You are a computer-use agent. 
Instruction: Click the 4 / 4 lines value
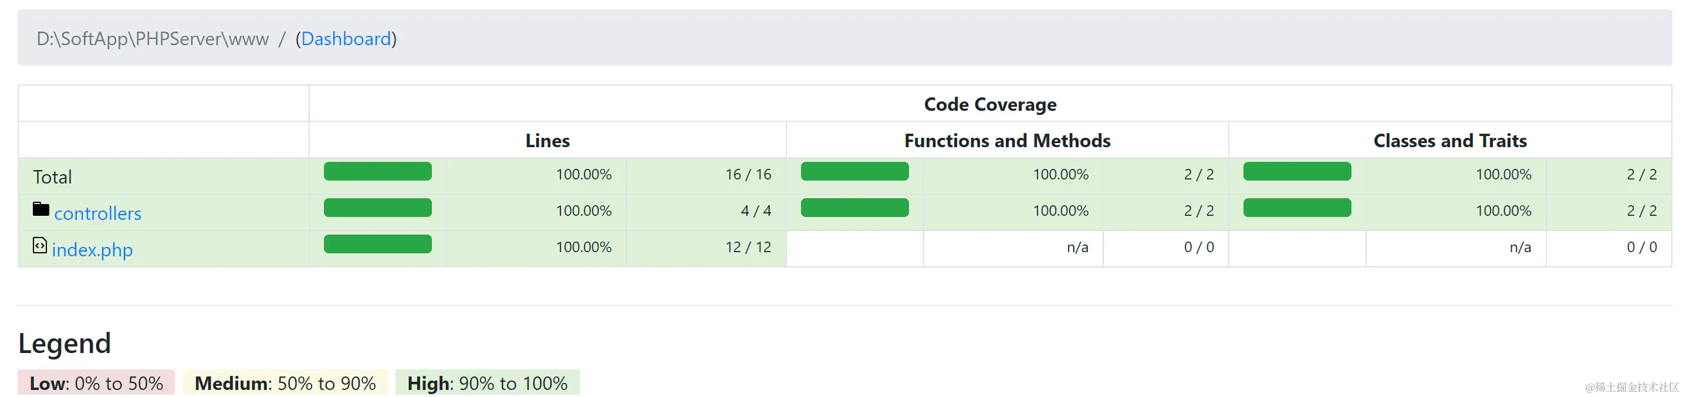(x=756, y=211)
